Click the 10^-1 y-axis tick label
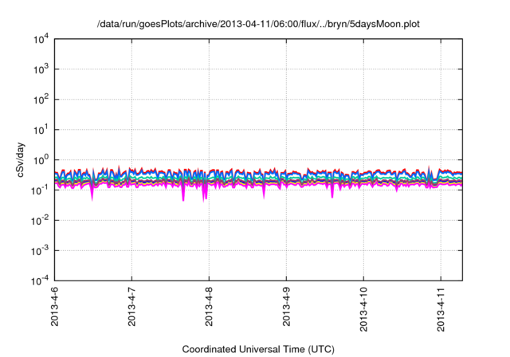Screen dimensions: 510x357 point(40,190)
